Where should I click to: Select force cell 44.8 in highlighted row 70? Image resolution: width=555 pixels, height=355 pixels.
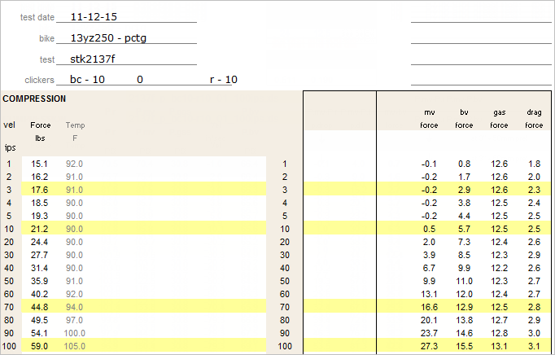point(40,307)
